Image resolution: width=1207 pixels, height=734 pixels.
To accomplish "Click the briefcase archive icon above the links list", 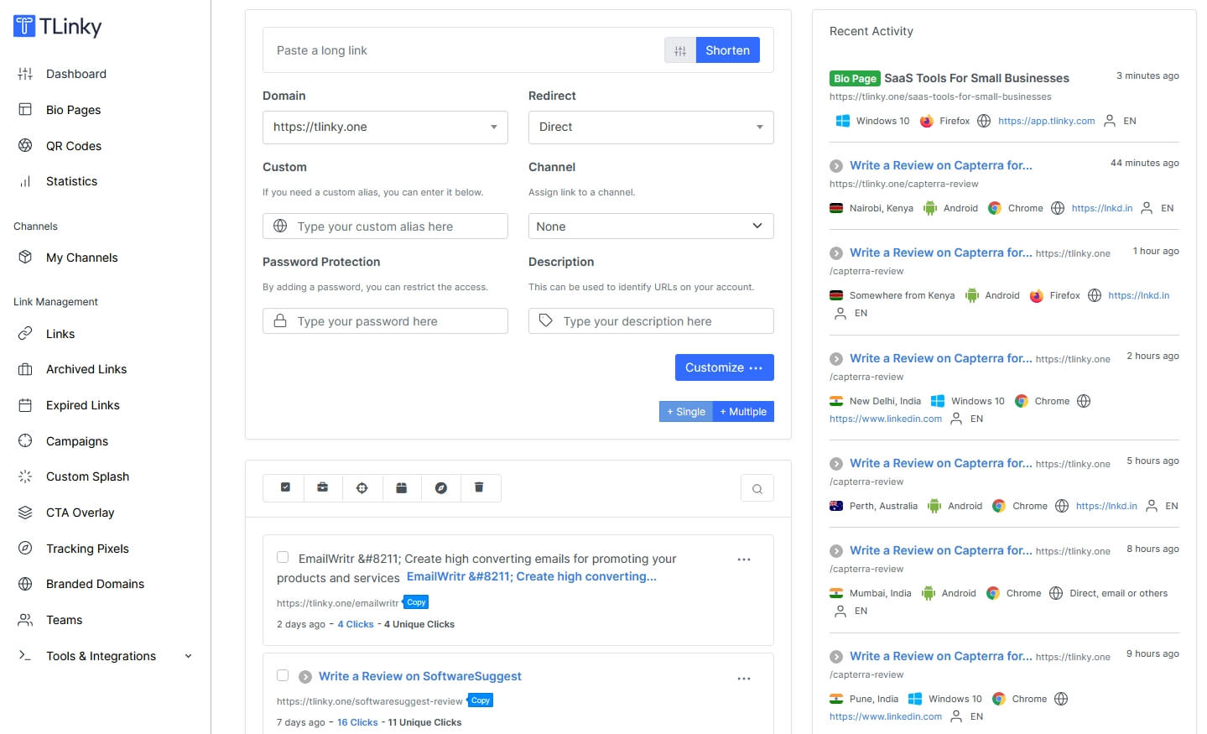I will pyautogui.click(x=323, y=487).
